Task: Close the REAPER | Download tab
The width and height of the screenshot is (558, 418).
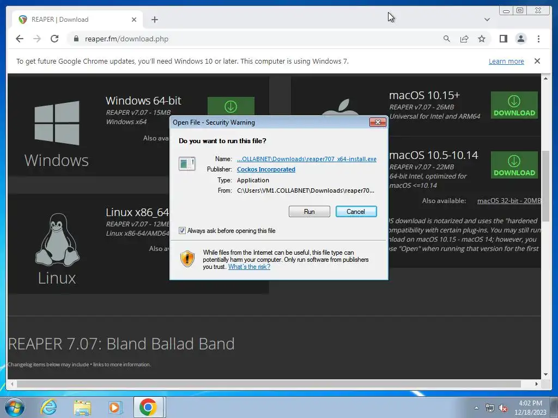Action: tap(134, 20)
